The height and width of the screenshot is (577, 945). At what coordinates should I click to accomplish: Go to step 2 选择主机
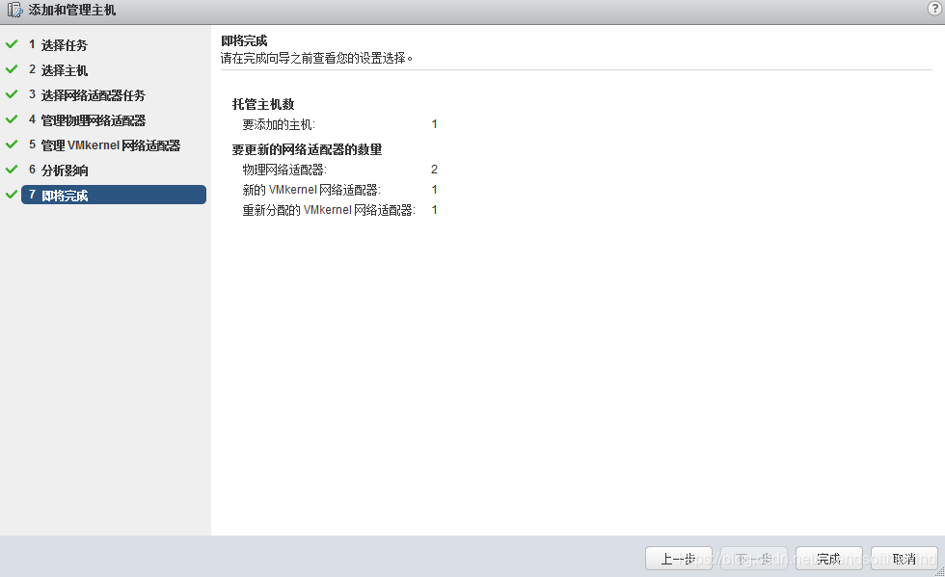[x=59, y=70]
